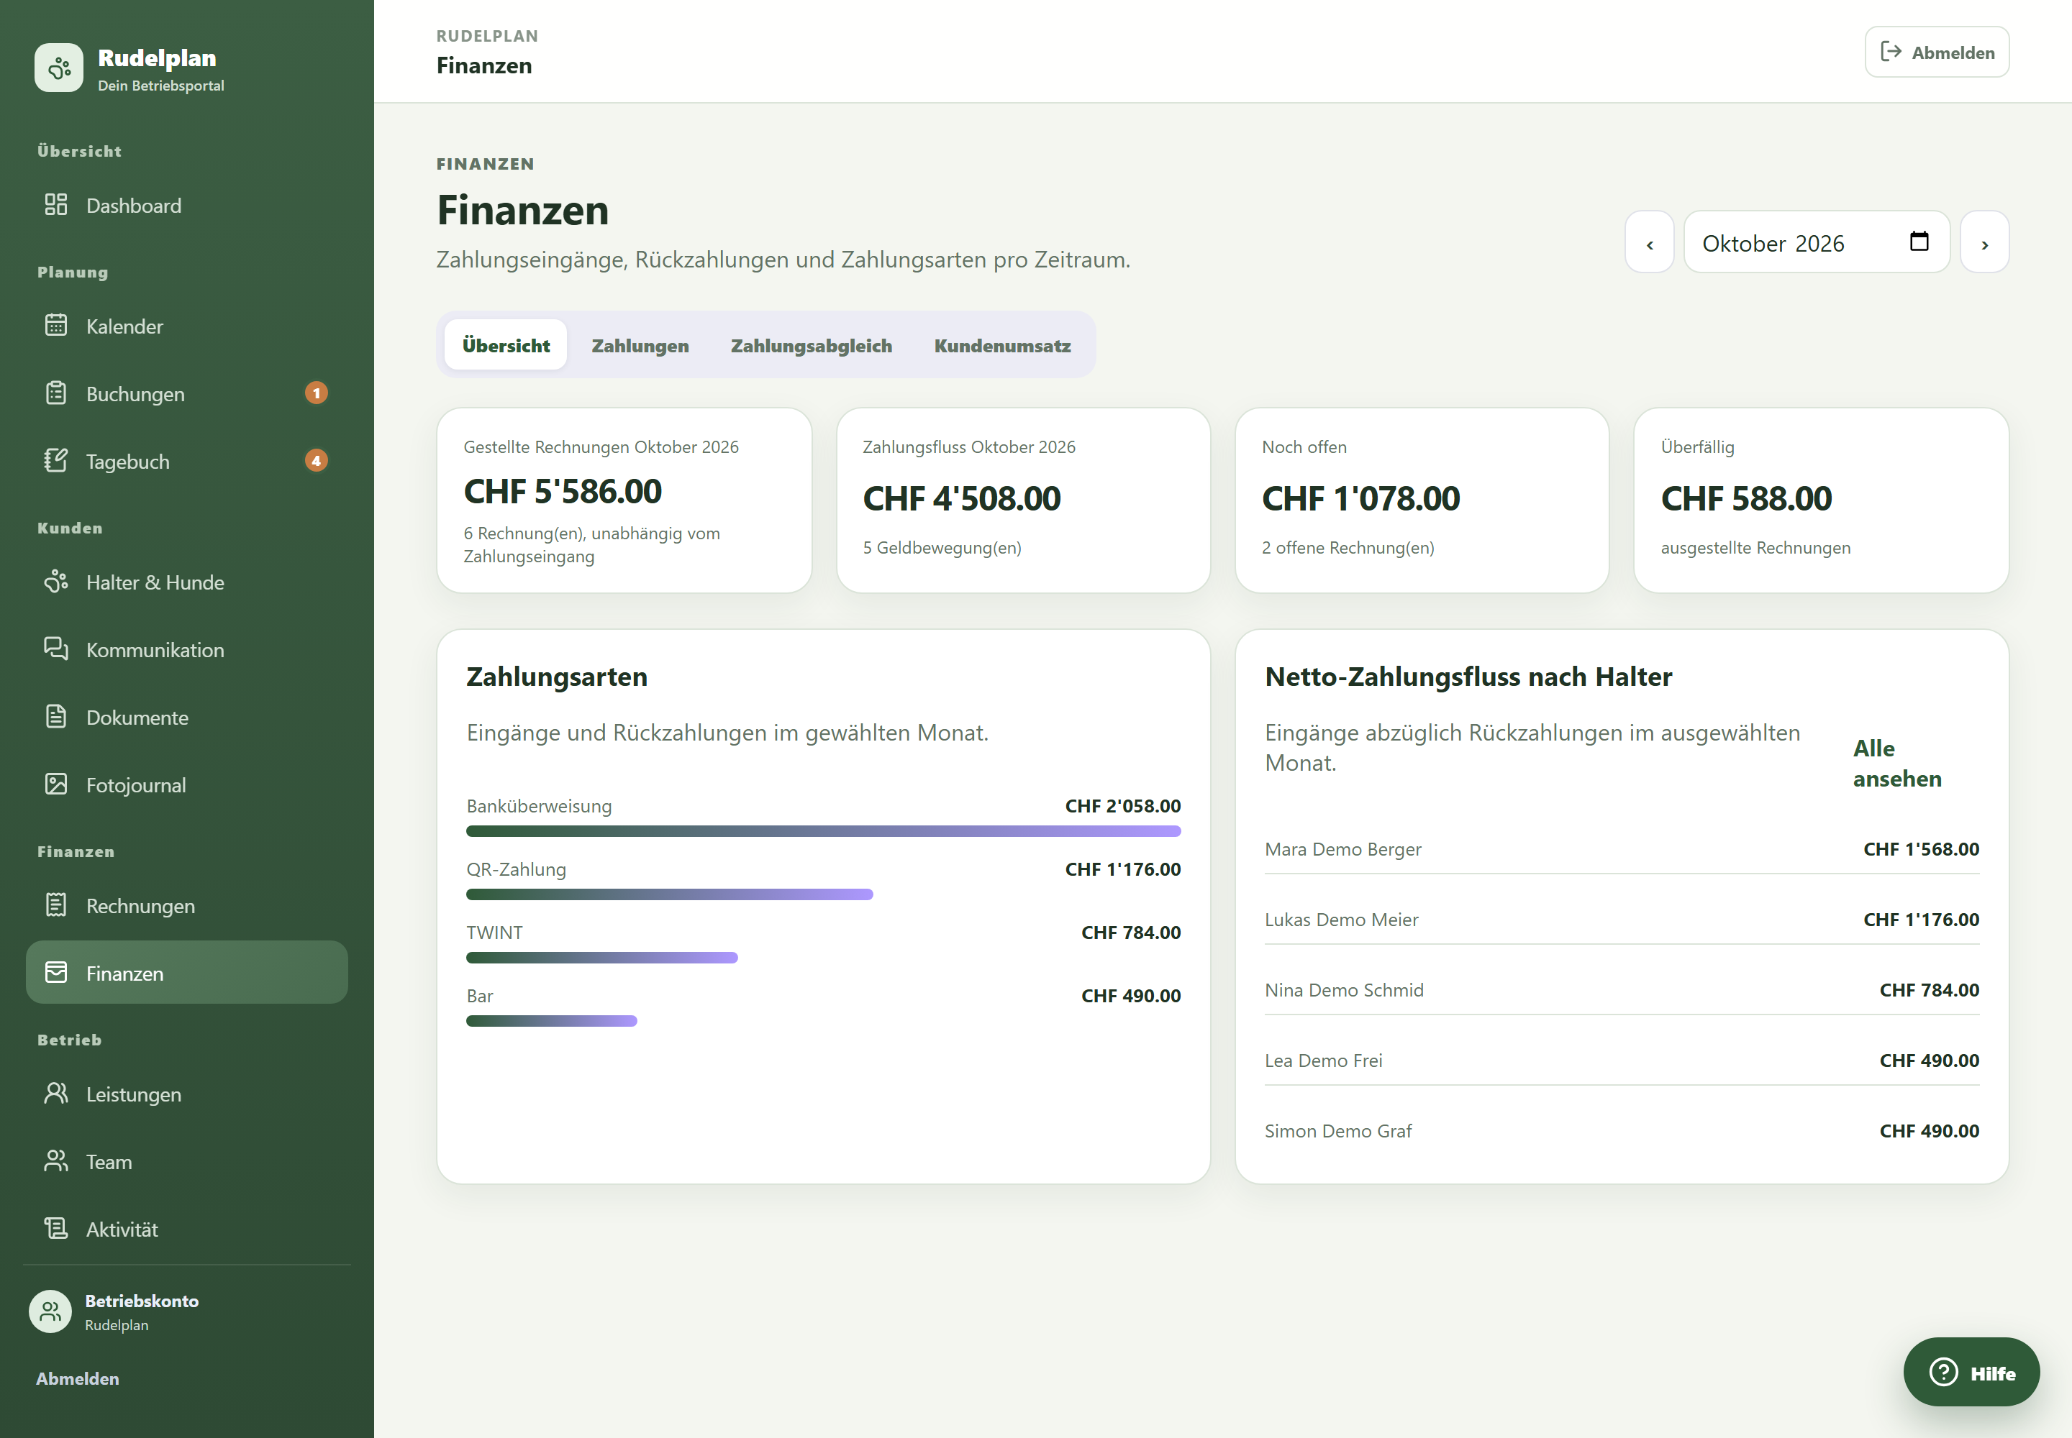2072x1438 pixels.
Task: Select the Lukas Demo Meier row
Action: 1621,919
